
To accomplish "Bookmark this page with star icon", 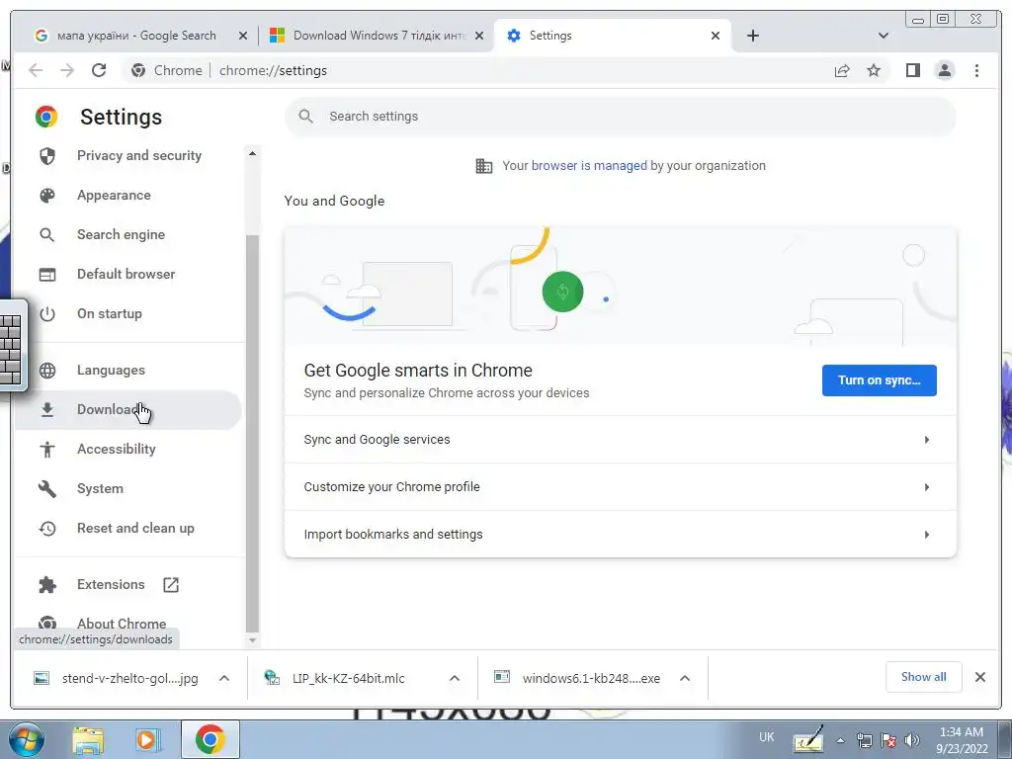I will point(874,70).
